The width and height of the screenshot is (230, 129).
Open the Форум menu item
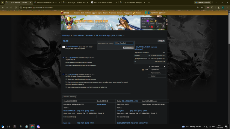[105, 13]
